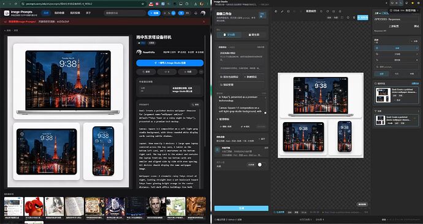Viewport: 423px width, 224px height.
Task: Click the generated mockup image on canvas
Action: tap(321, 115)
